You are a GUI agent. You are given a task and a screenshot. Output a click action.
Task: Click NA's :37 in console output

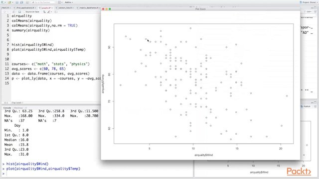click(x=14, y=121)
